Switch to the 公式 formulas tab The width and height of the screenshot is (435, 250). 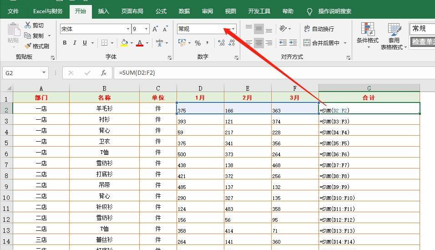tap(161, 11)
